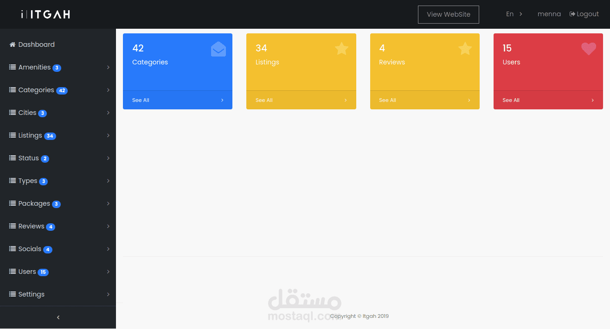Click the list icon next to Socials
The image size is (610, 329).
coord(13,249)
